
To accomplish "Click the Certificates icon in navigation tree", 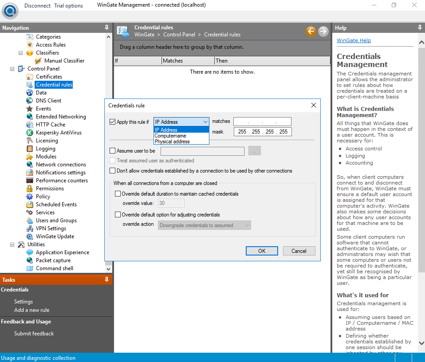I will tap(30, 77).
